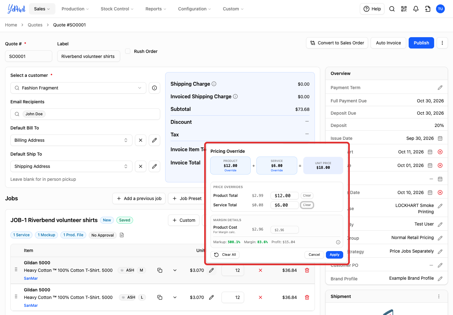Open the Production menu
453x315 pixels.
[x=75, y=9]
